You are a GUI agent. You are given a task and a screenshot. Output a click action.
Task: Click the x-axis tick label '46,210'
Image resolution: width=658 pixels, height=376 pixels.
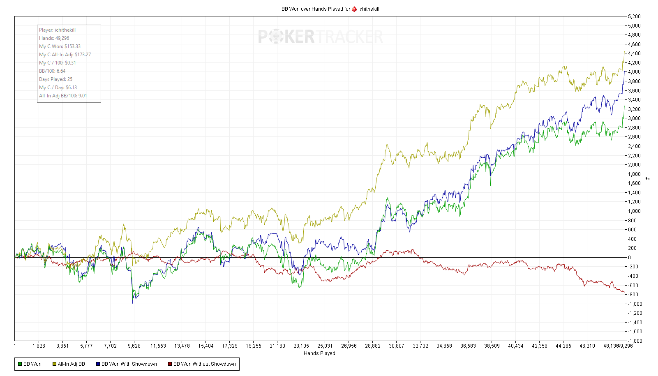pyautogui.click(x=587, y=346)
